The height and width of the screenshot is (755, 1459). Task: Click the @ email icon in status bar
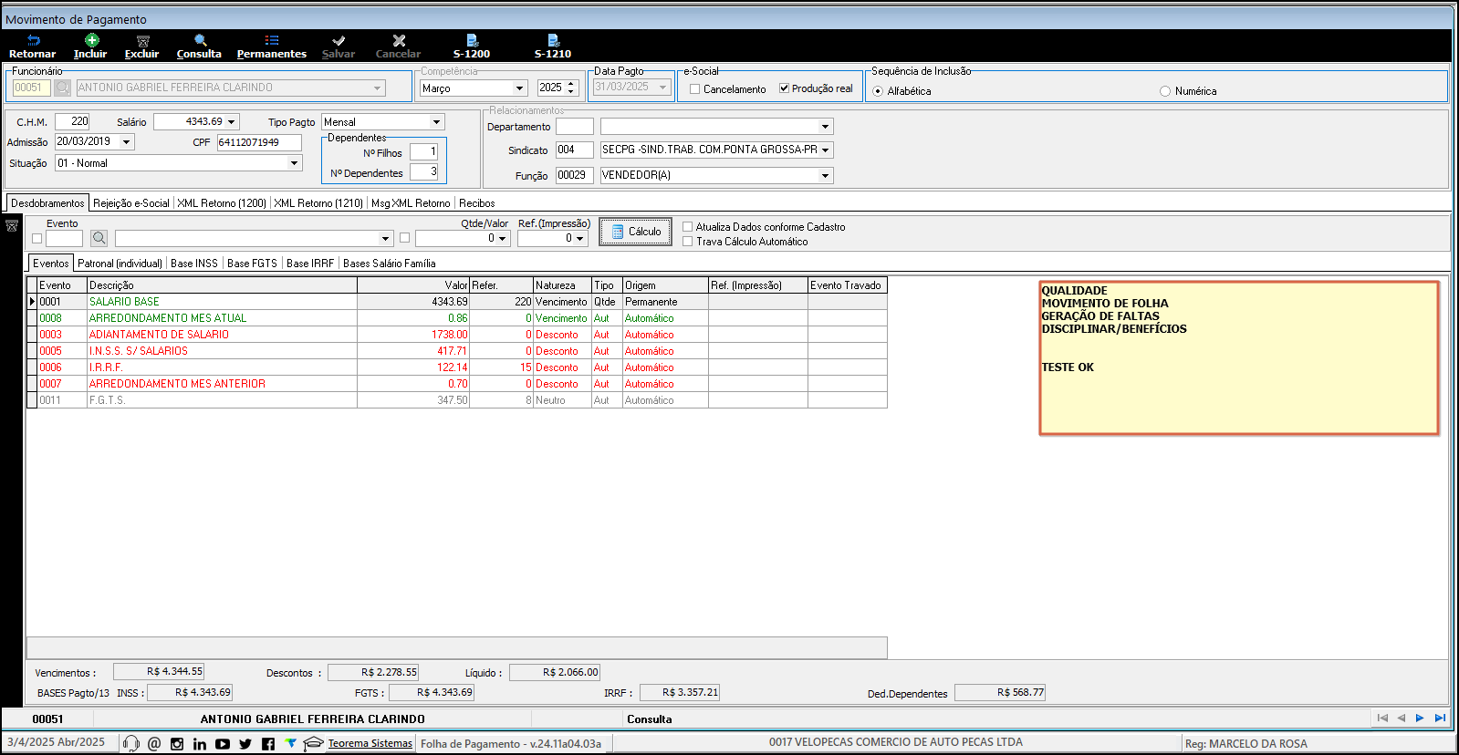pos(154,744)
